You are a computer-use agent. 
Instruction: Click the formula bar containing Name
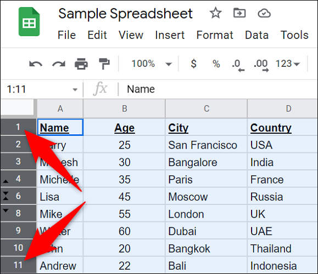[x=218, y=89]
